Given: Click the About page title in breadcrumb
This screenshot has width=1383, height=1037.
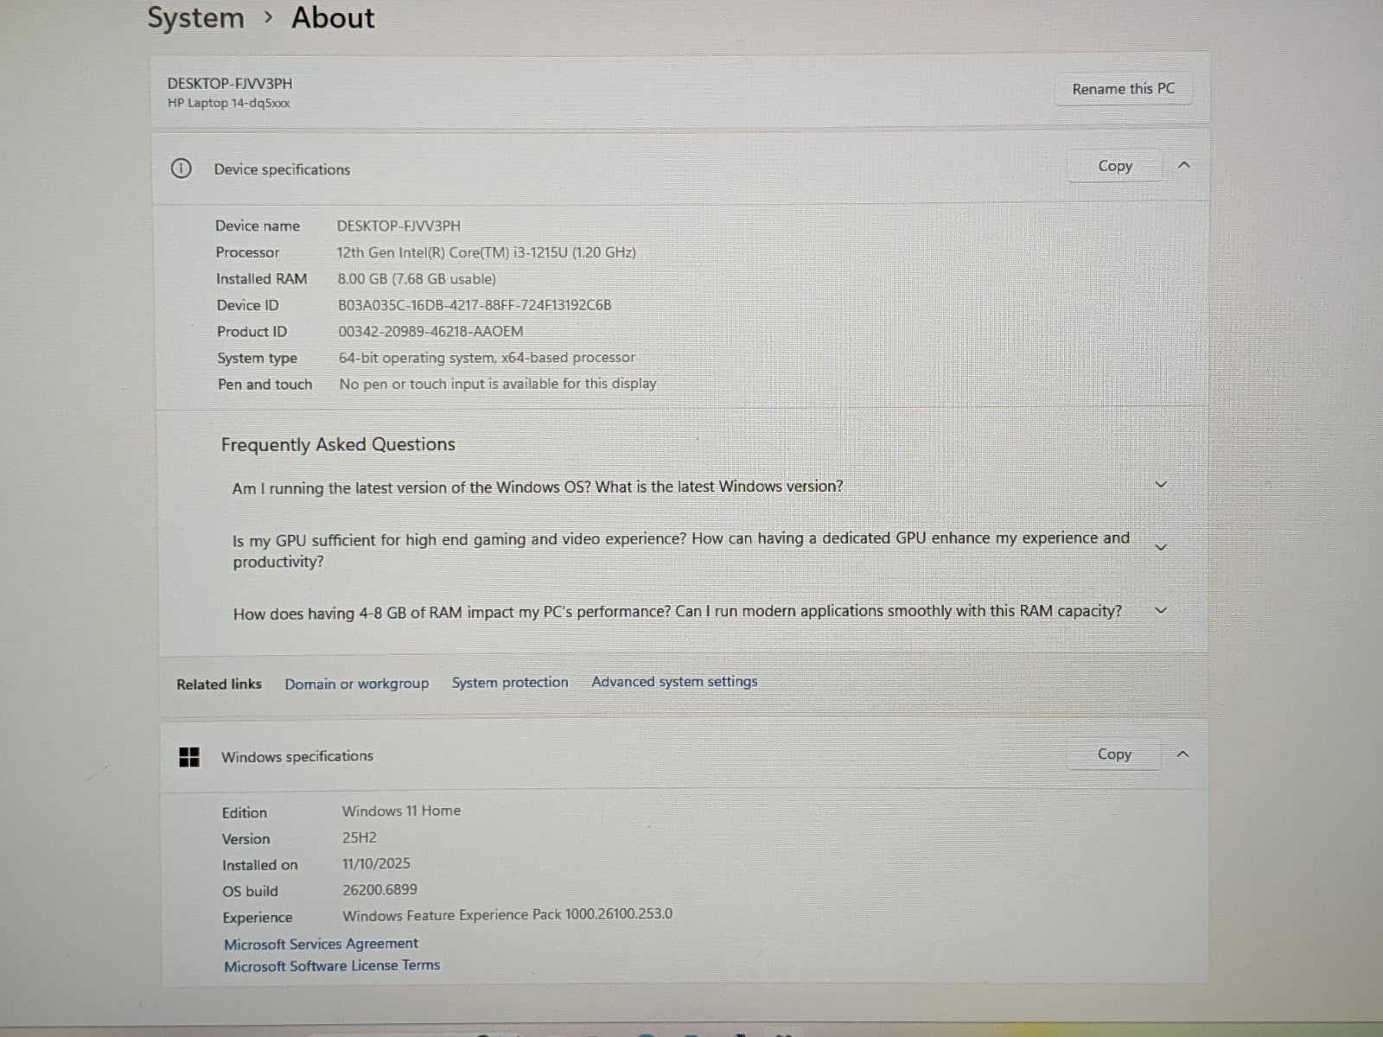Looking at the screenshot, I should pos(333,18).
